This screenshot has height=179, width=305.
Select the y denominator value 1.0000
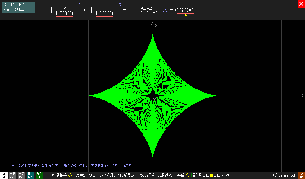pos(104,14)
